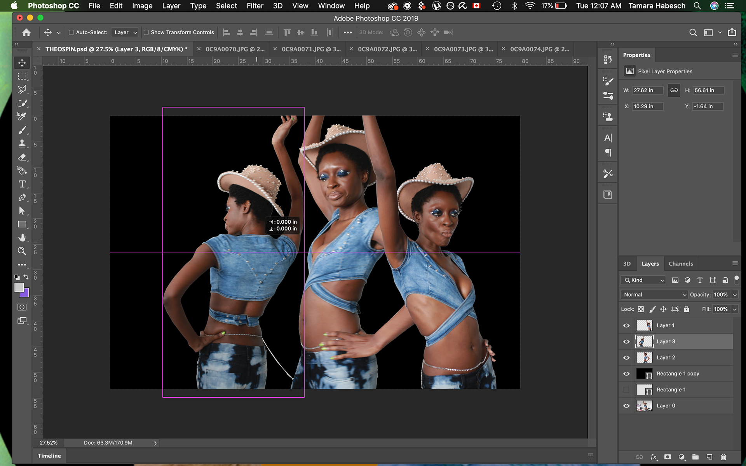This screenshot has width=746, height=466.
Task: Select the Horizontal Type tool
Action: click(x=22, y=184)
